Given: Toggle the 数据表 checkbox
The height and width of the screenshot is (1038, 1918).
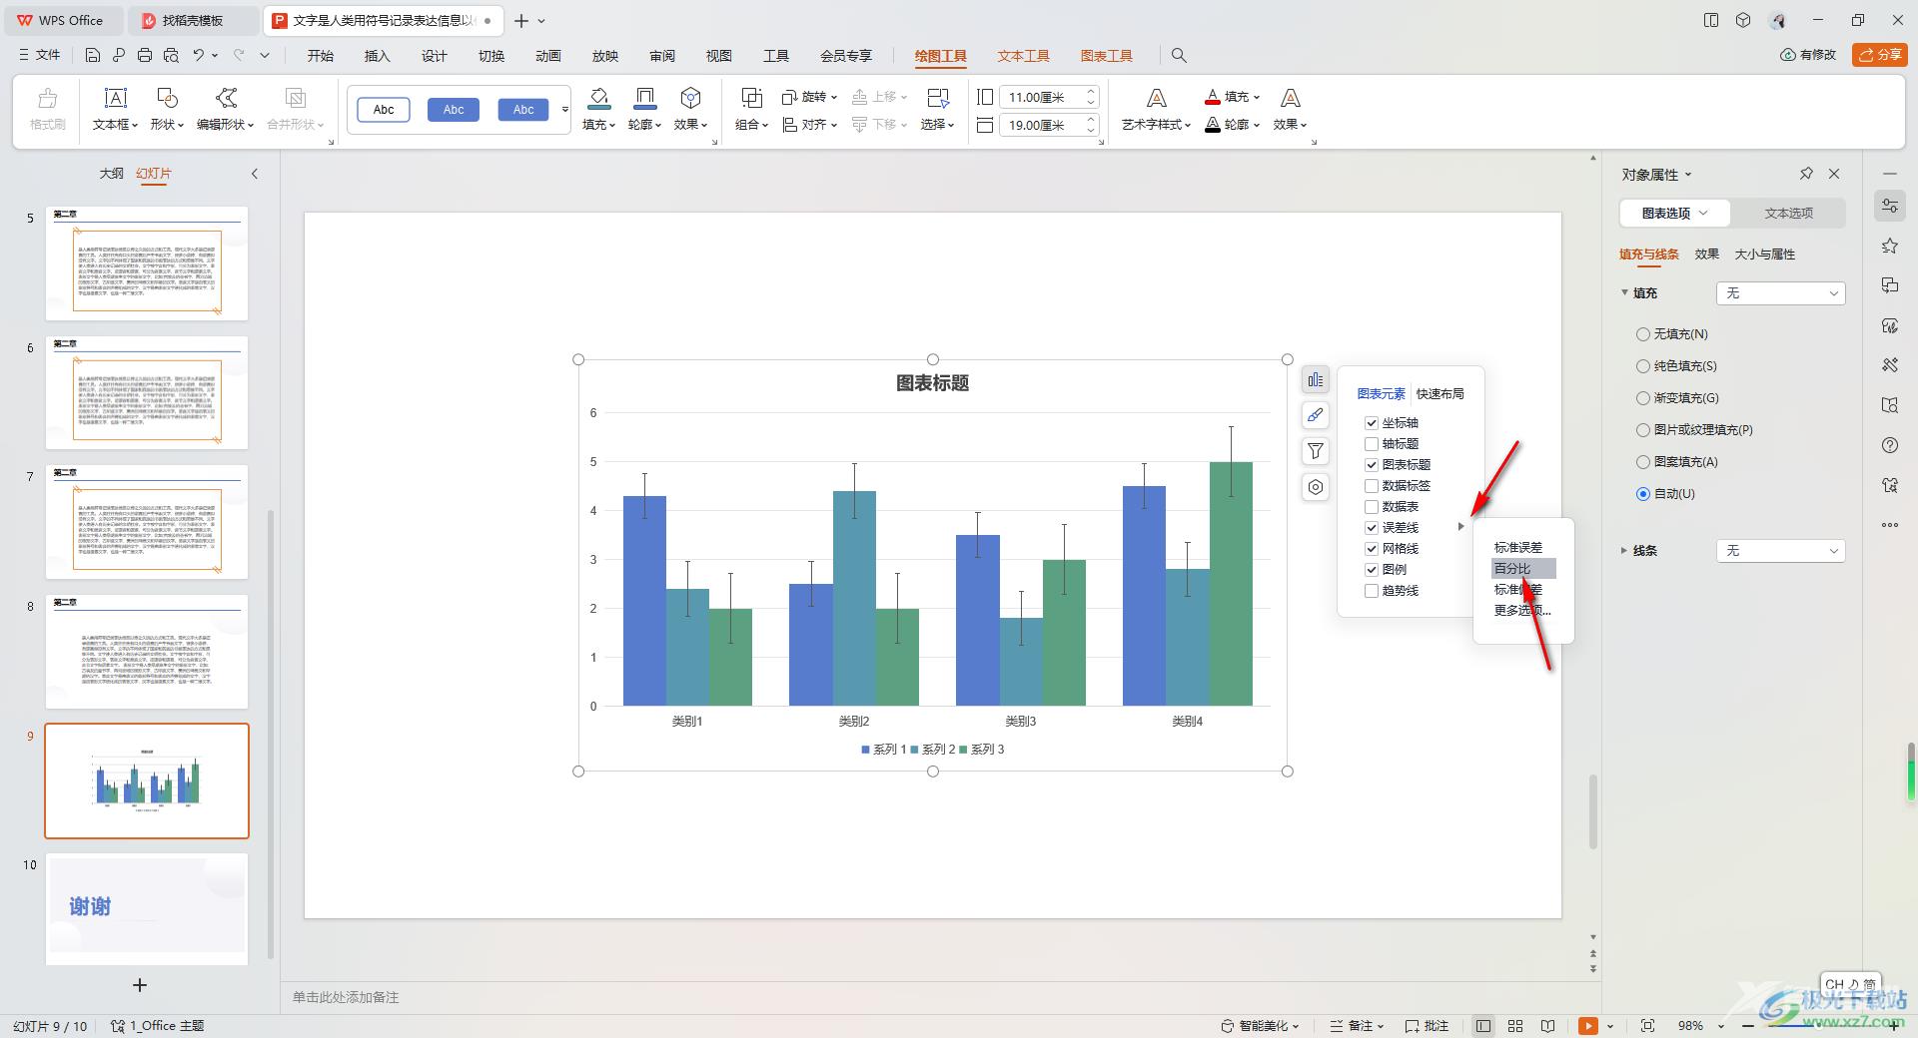Looking at the screenshot, I should (x=1372, y=507).
